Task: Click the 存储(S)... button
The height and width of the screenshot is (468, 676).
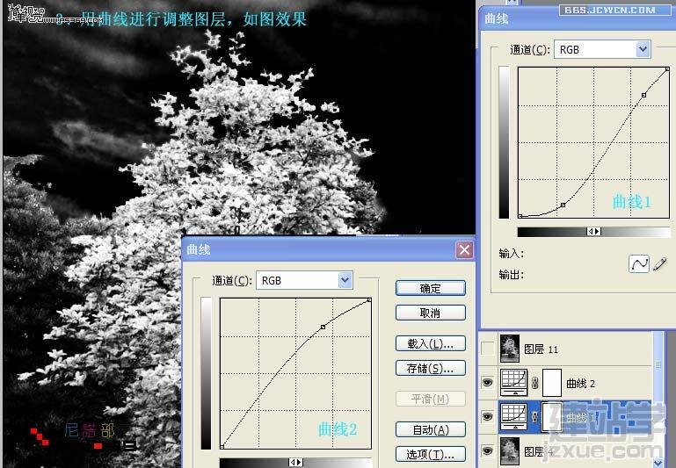Action: point(430,368)
